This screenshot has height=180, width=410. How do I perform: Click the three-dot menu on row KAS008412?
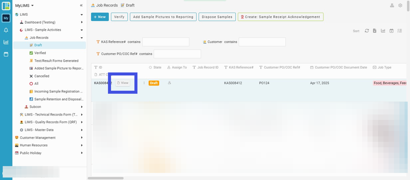[144, 83]
